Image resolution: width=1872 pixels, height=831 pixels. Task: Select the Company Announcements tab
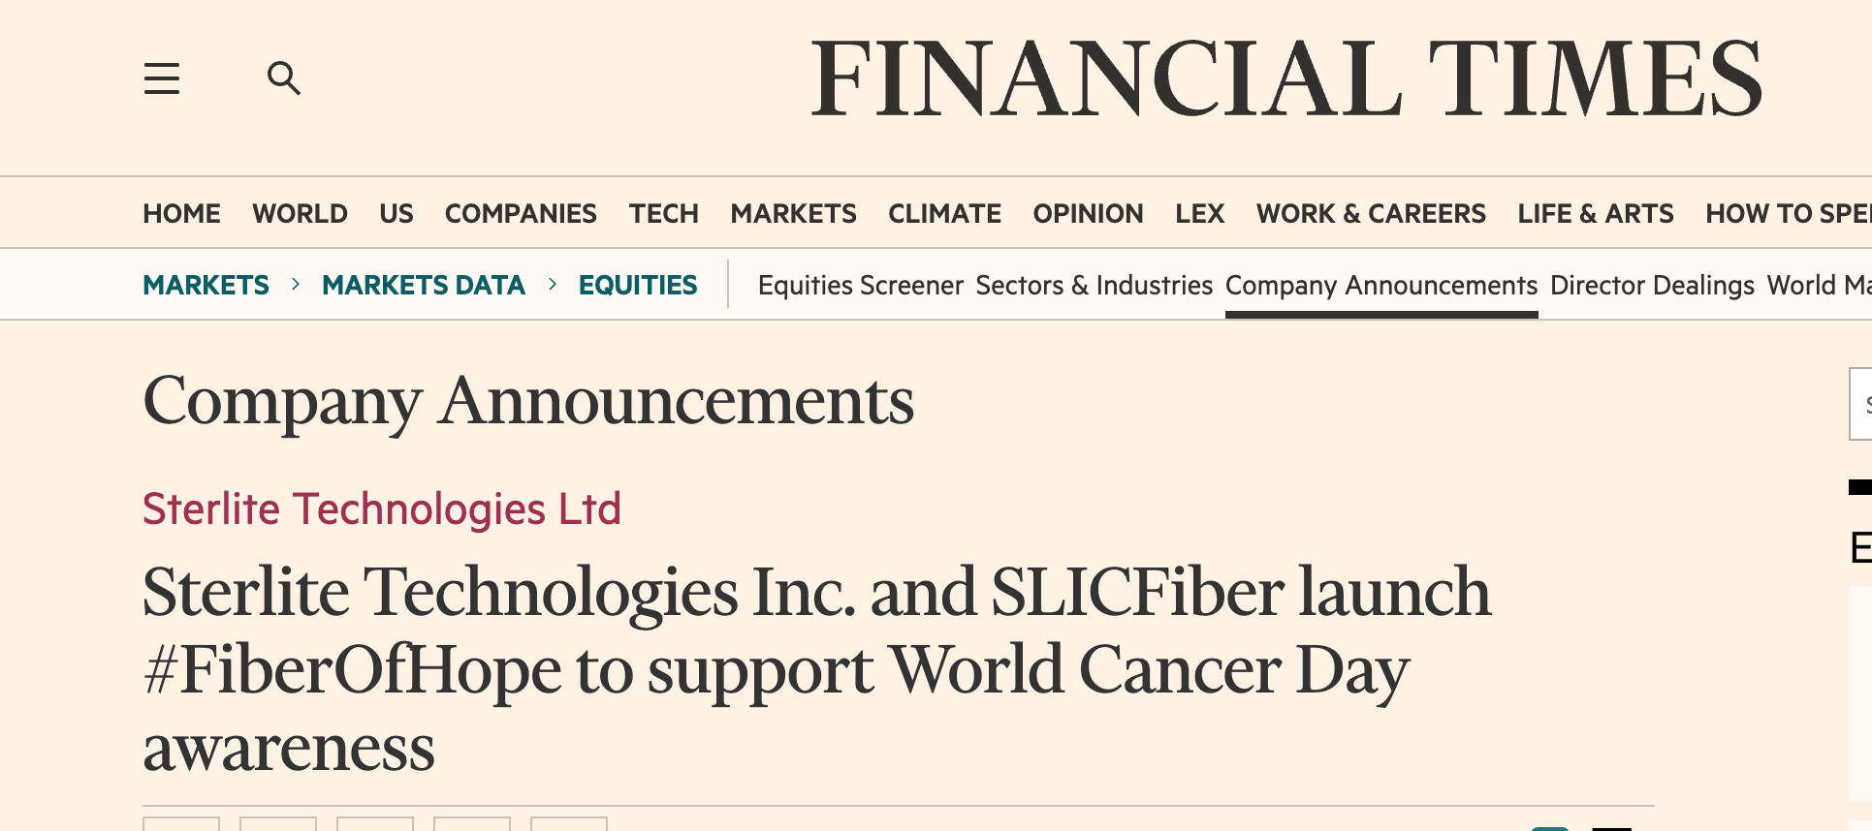pyautogui.click(x=1381, y=285)
